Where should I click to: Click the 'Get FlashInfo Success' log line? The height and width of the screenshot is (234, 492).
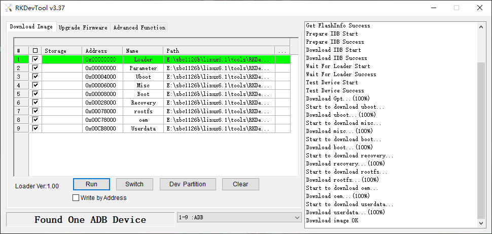338,25
